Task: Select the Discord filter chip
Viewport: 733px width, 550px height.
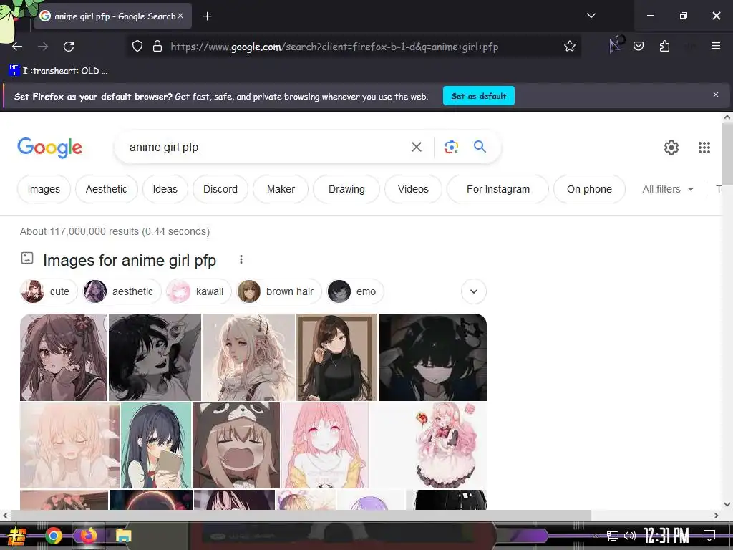Action: point(220,189)
